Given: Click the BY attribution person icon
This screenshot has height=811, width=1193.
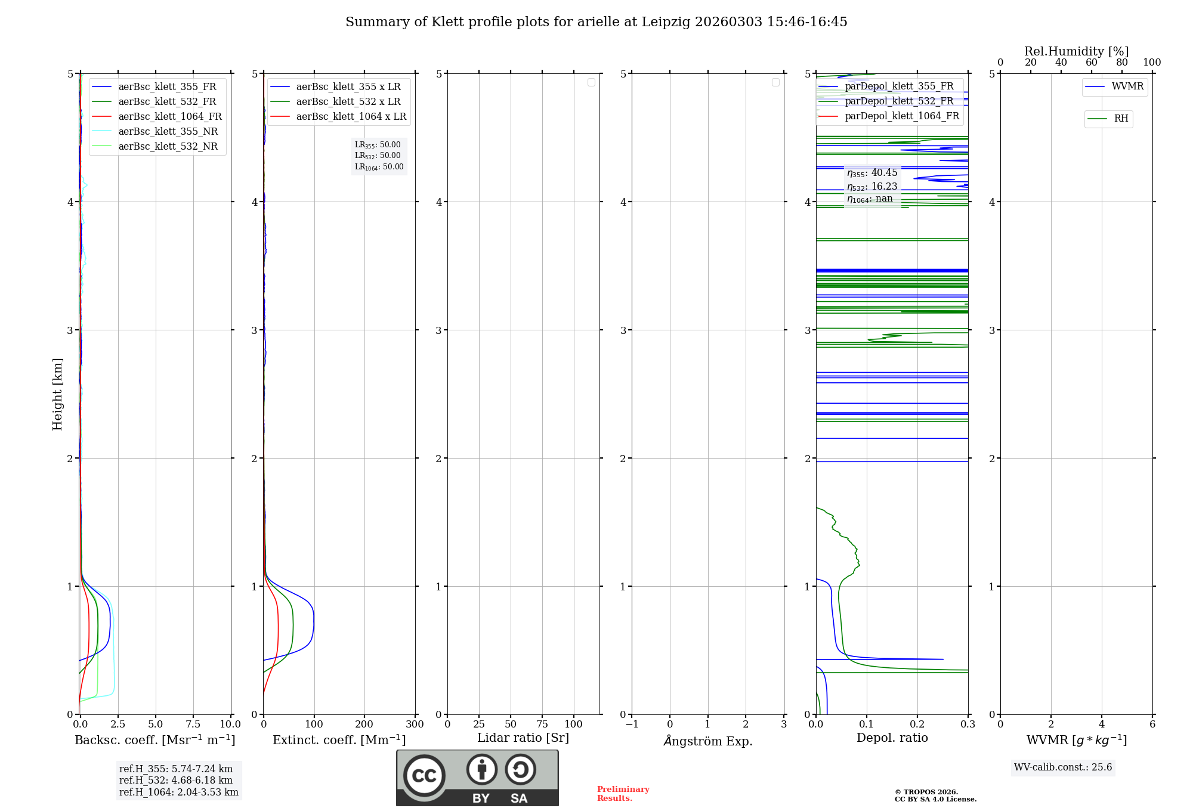Looking at the screenshot, I should pos(481,770).
